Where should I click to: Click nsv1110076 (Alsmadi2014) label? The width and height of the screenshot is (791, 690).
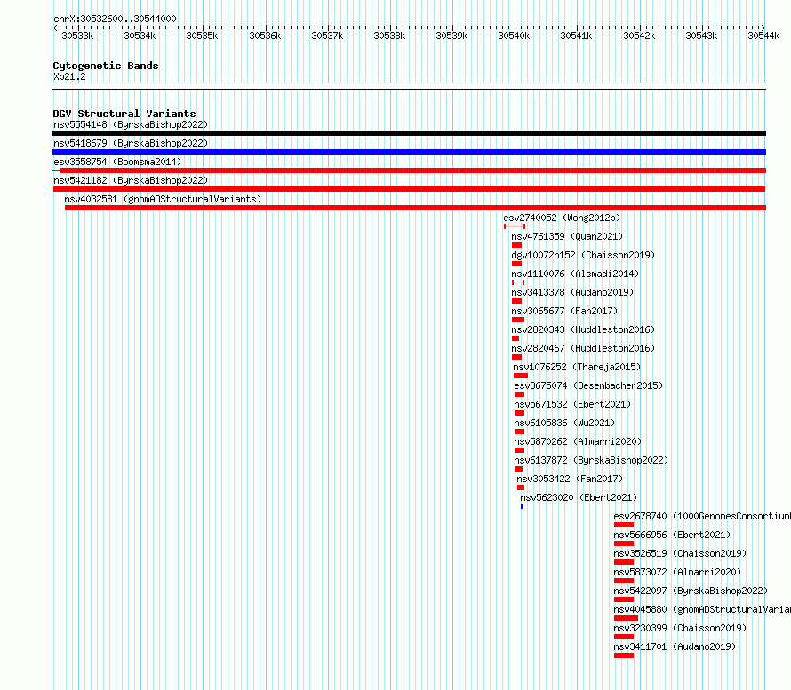click(575, 274)
